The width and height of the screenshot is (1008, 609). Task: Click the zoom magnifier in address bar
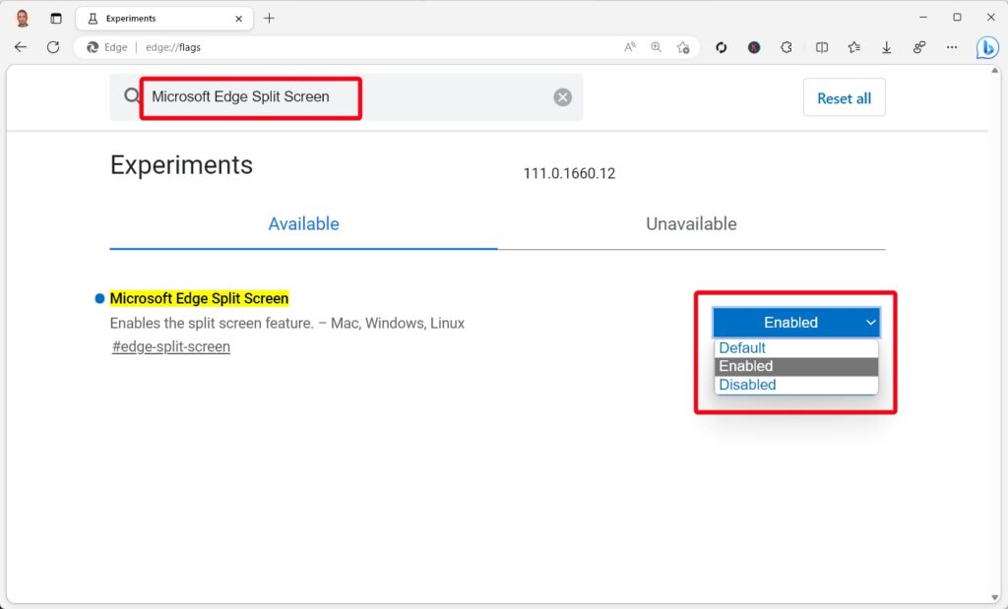[x=657, y=47]
